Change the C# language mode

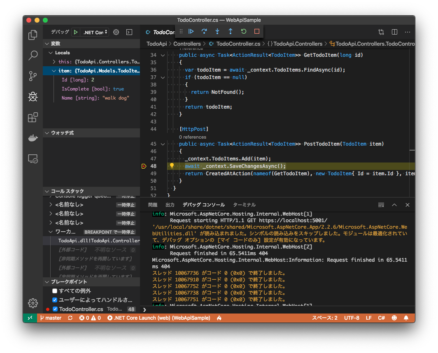(x=381, y=318)
